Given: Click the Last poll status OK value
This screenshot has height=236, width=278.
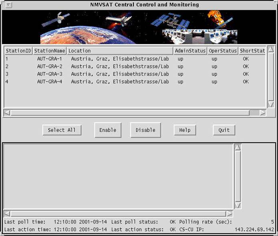Looking at the screenshot, I should pyautogui.click(x=173, y=222).
